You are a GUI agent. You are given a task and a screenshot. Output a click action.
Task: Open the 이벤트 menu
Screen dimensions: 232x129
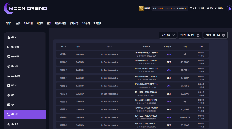[x=40, y=23]
